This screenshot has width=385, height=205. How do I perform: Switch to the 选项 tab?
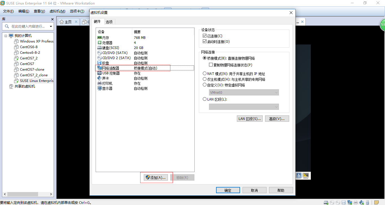click(x=109, y=22)
